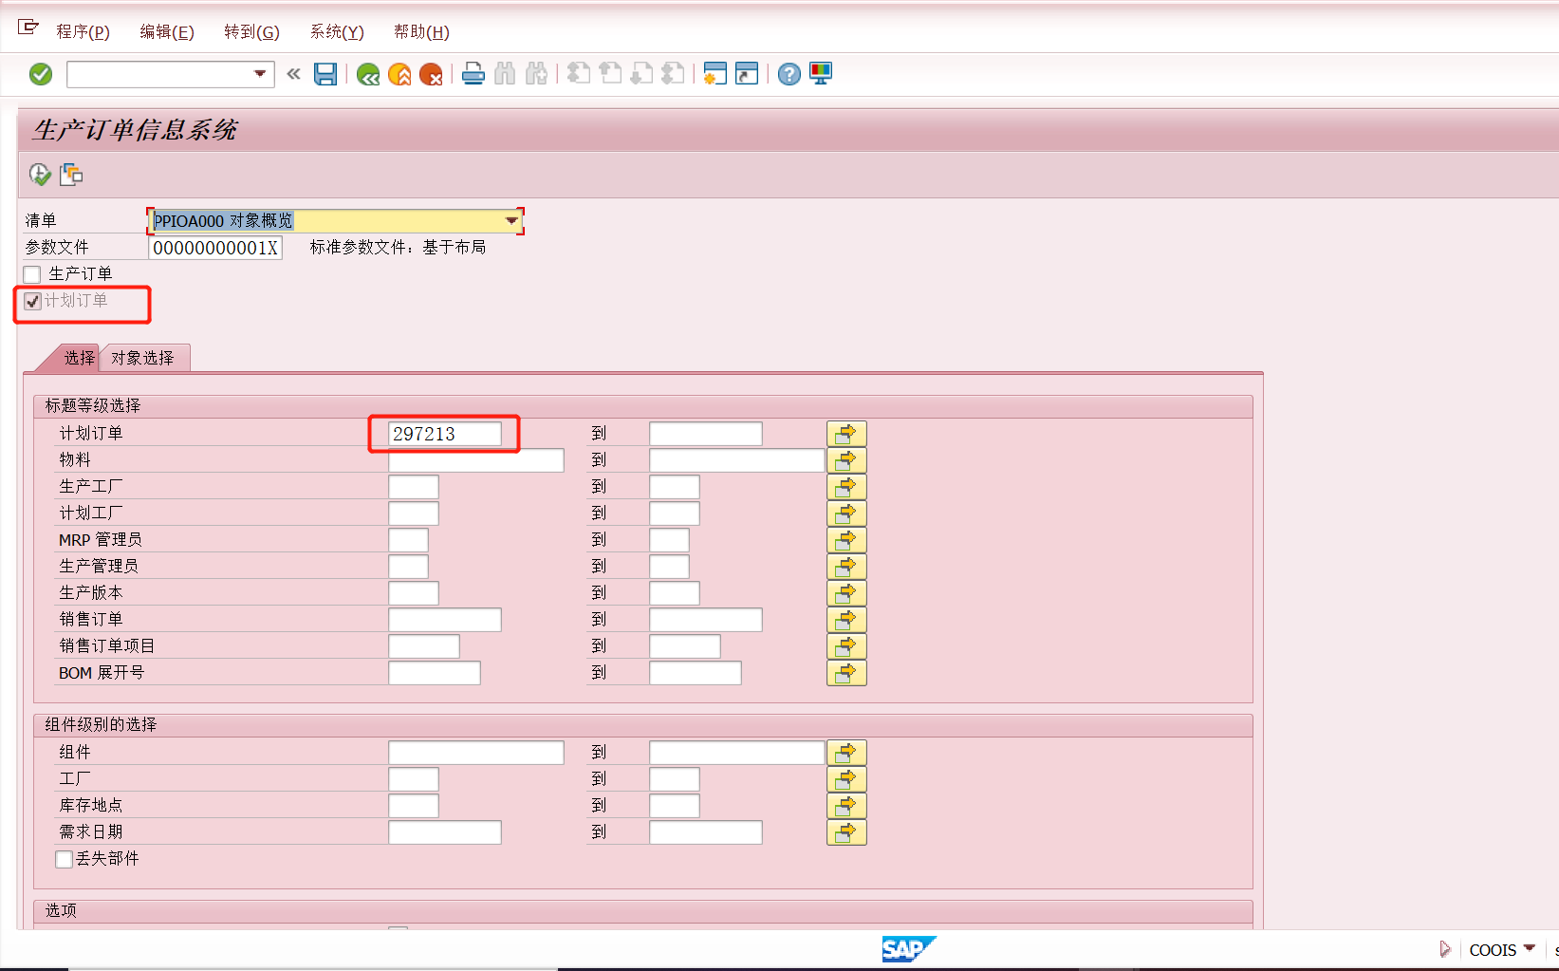Tick the 生产订单 checkbox
The width and height of the screenshot is (1559, 971).
(32, 274)
